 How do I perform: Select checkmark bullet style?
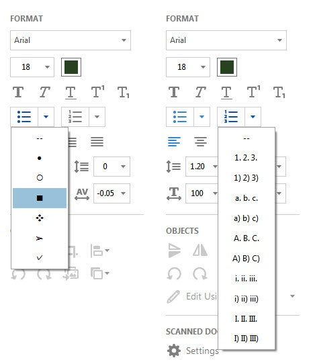coord(40,257)
